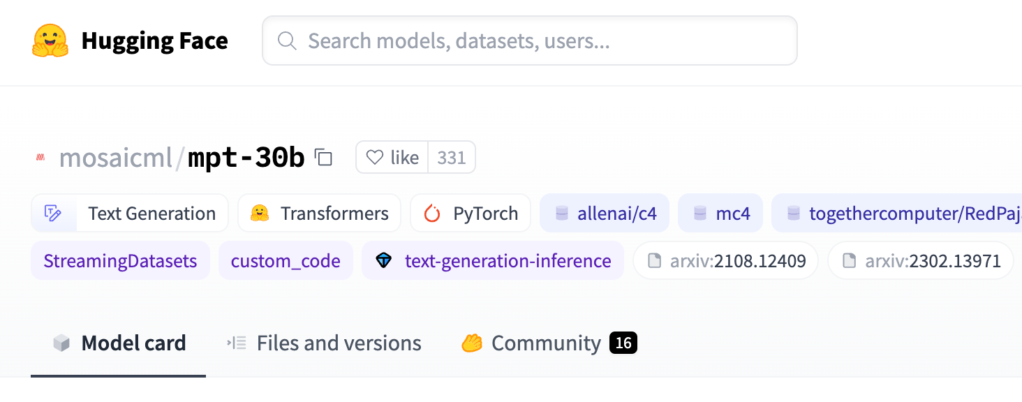Screen dimensions: 1022x402
Task: Click the mosaicml organization avatar icon
Action: pos(40,158)
